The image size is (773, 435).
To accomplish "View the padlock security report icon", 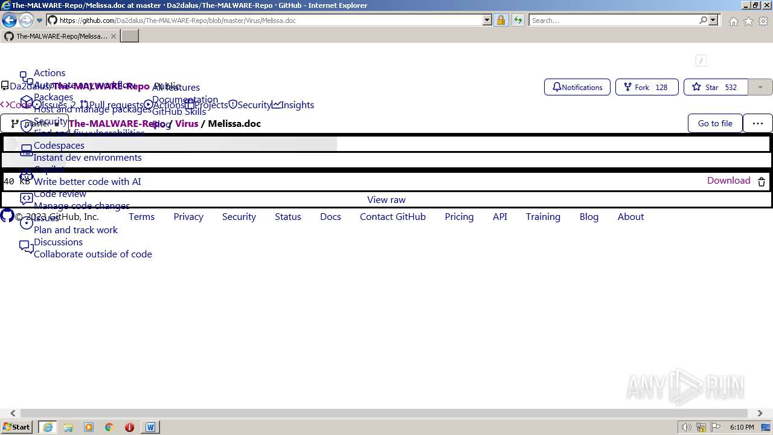I will (501, 20).
